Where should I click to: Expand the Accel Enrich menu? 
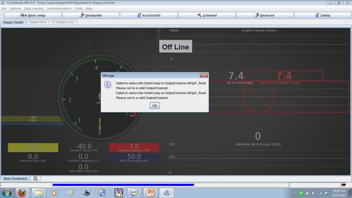coord(149,15)
